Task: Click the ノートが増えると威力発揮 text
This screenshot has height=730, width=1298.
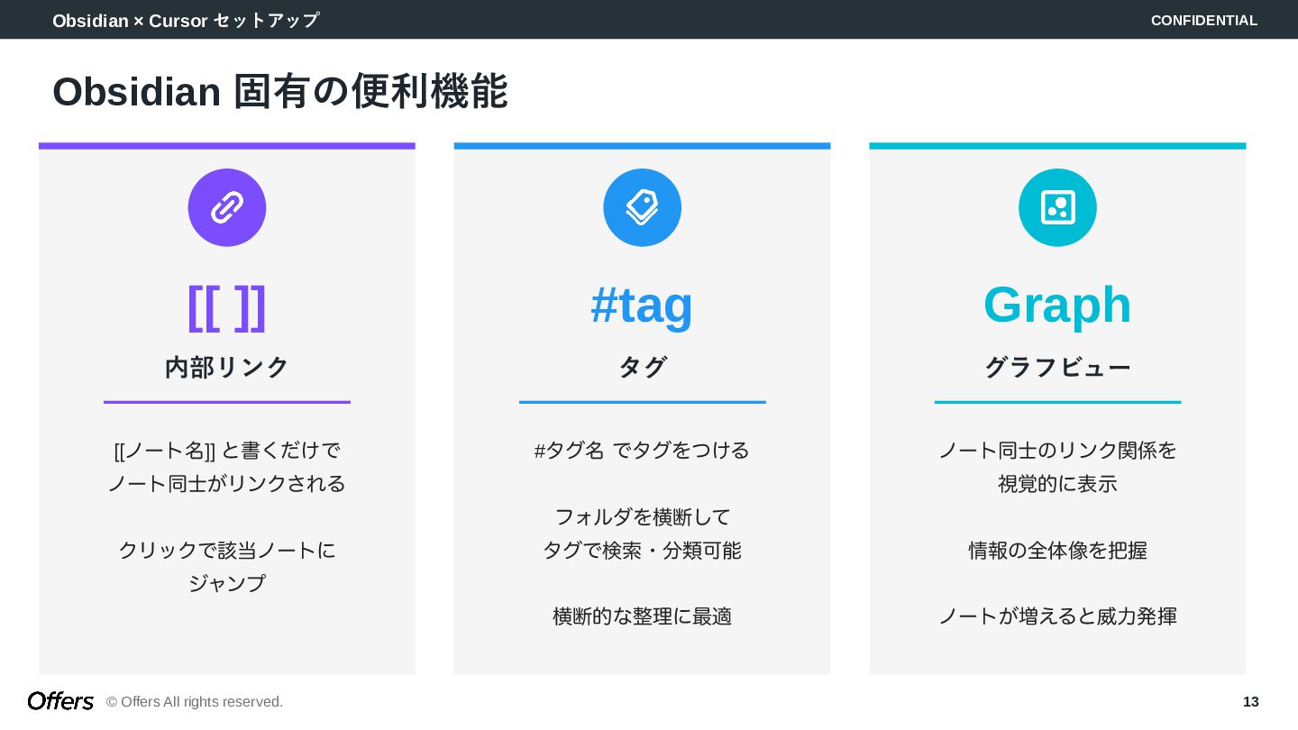Action: (x=1057, y=616)
